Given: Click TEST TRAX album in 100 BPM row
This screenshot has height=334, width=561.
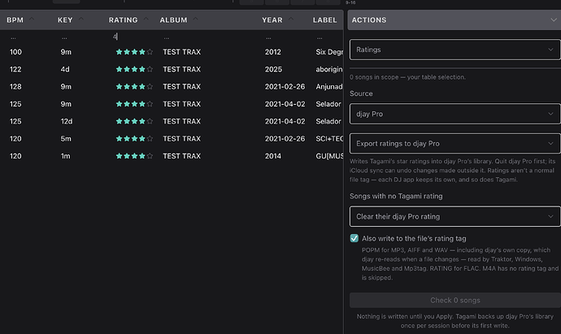Looking at the screenshot, I should click(182, 52).
